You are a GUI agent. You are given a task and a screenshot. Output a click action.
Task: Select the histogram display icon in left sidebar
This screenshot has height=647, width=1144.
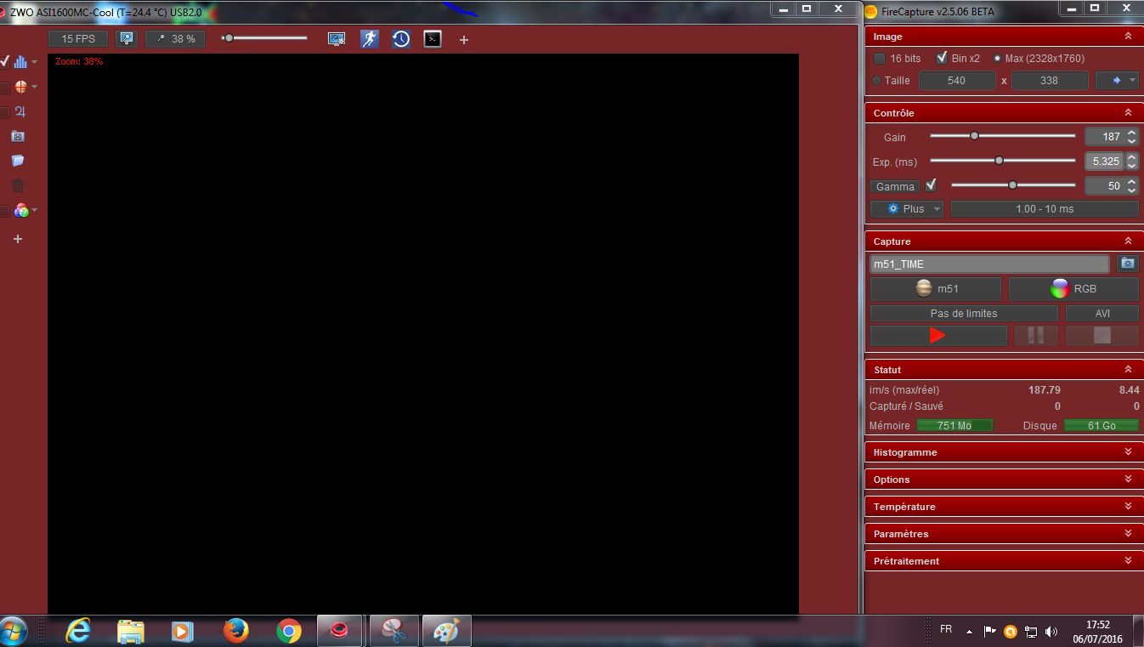point(19,61)
